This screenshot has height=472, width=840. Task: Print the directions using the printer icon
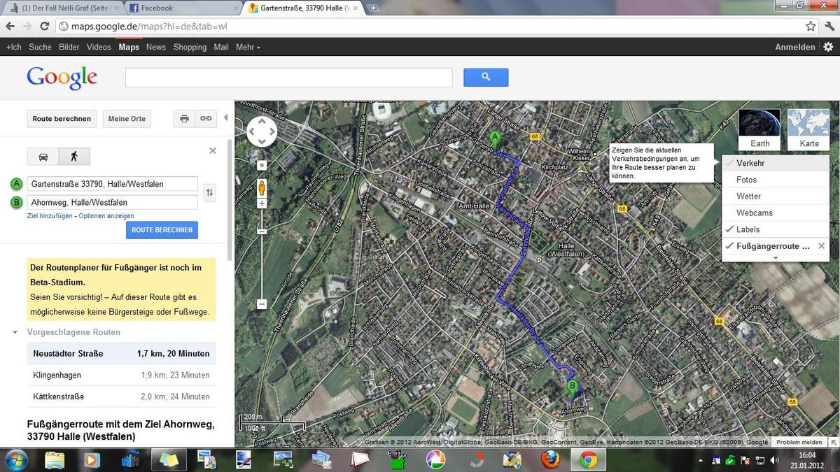[x=184, y=119]
